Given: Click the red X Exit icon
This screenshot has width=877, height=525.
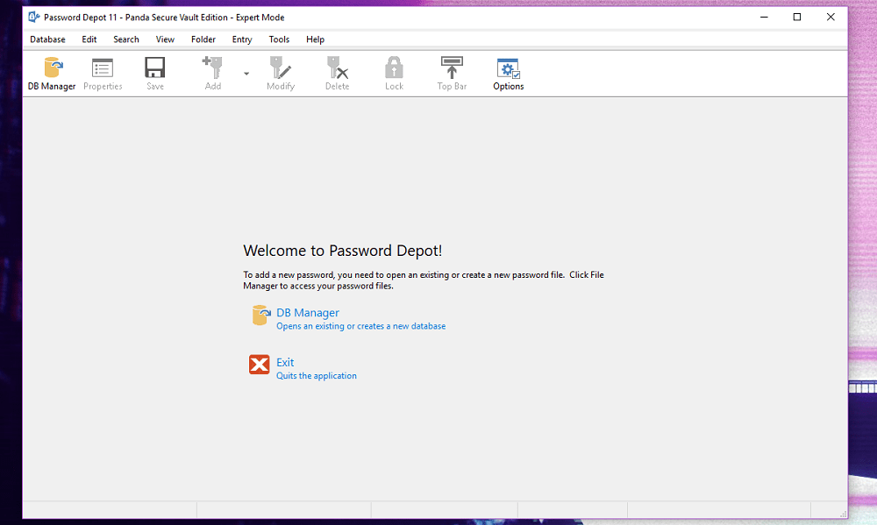Looking at the screenshot, I should coord(259,365).
